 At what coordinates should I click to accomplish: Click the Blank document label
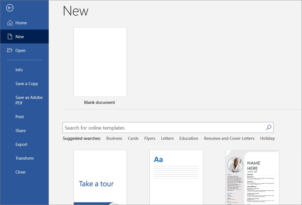point(100,102)
